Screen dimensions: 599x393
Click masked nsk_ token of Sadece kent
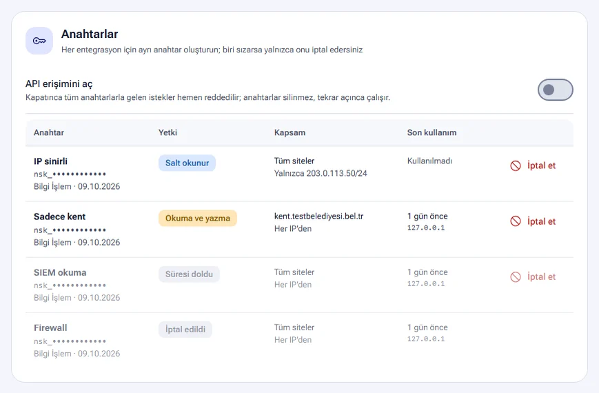coord(70,230)
